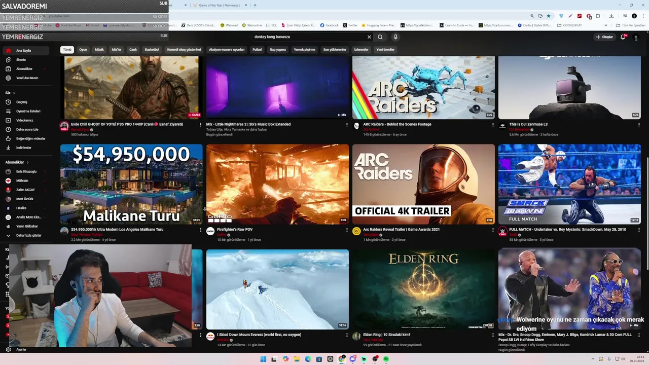Open the taskbar clock and date

[x=636, y=359]
